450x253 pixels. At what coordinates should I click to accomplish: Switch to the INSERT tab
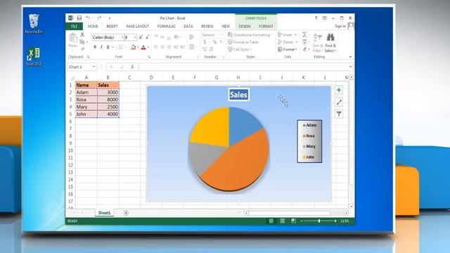(x=112, y=27)
